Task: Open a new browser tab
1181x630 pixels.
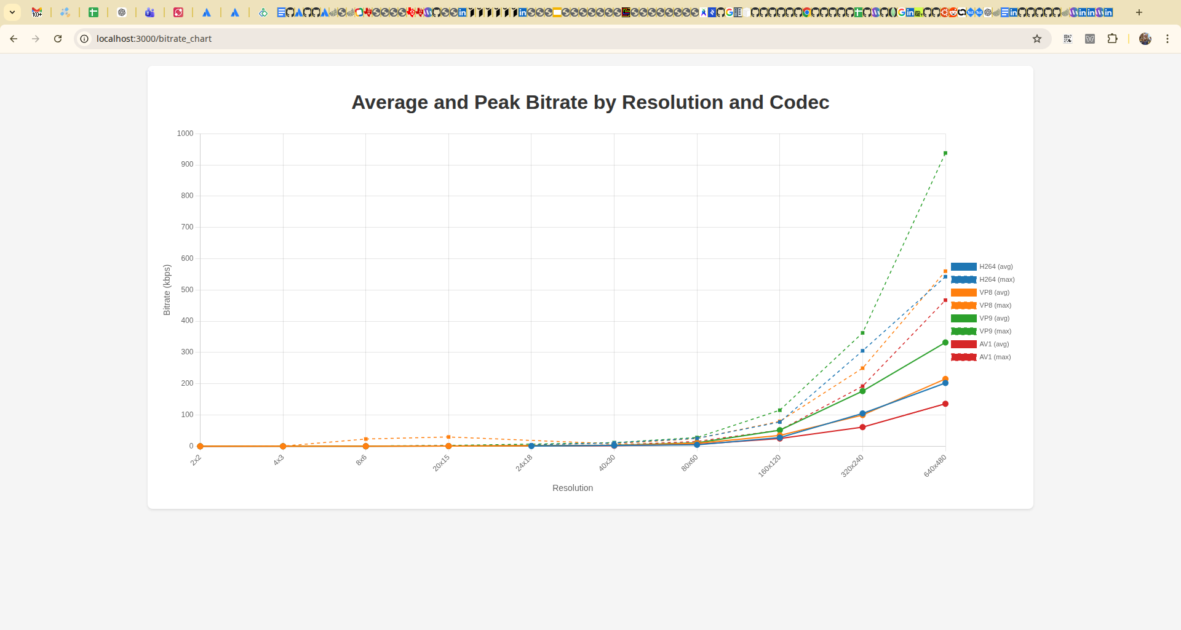Action: point(1139,12)
